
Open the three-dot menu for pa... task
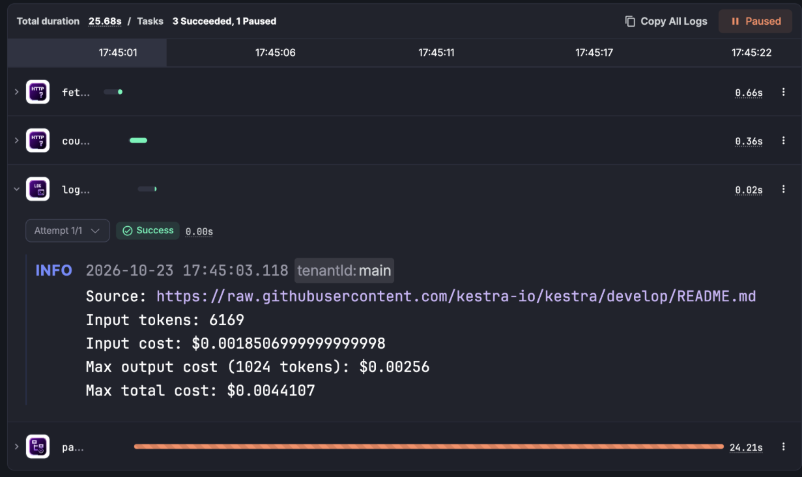click(784, 447)
